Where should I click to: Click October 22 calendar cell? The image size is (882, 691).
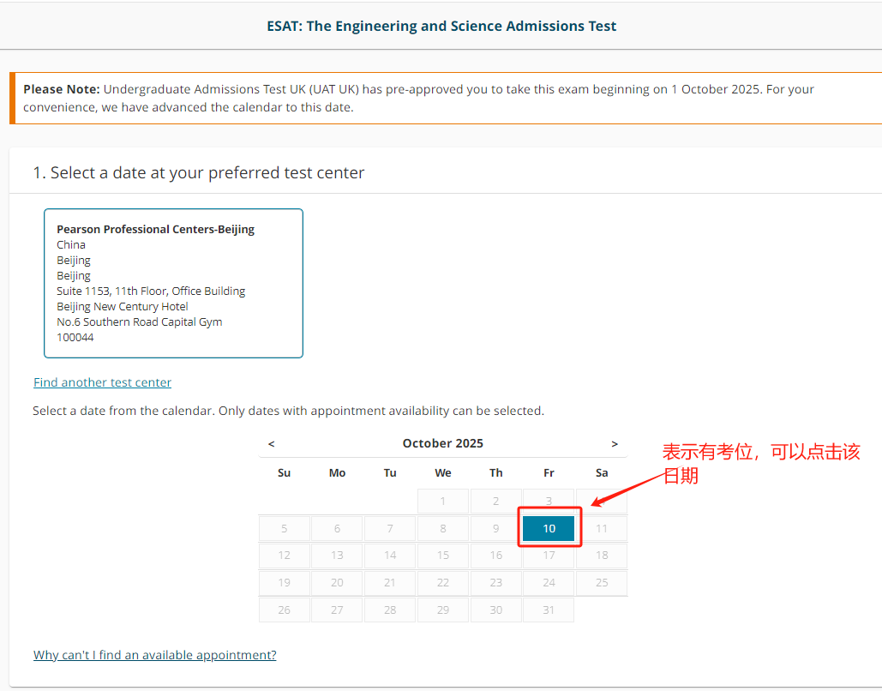click(x=443, y=583)
